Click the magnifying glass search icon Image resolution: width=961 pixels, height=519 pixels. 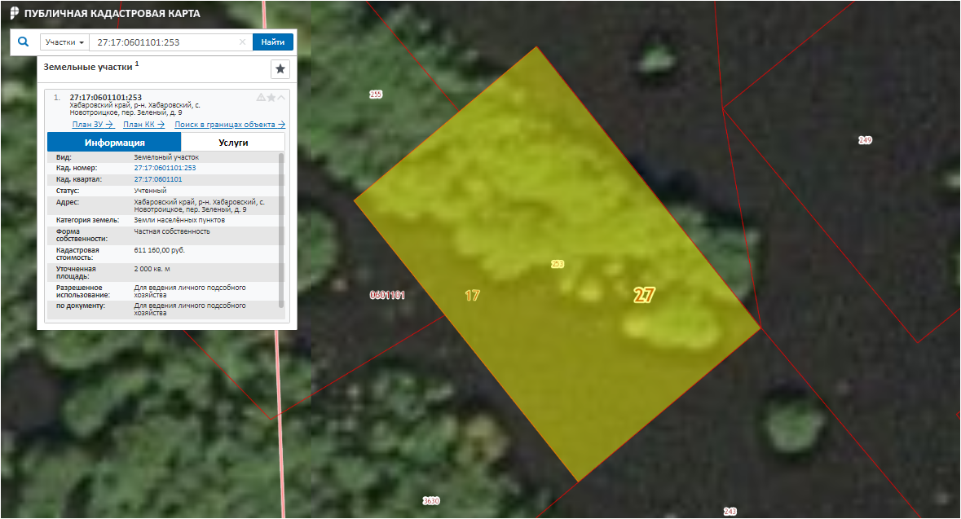pyautogui.click(x=24, y=42)
